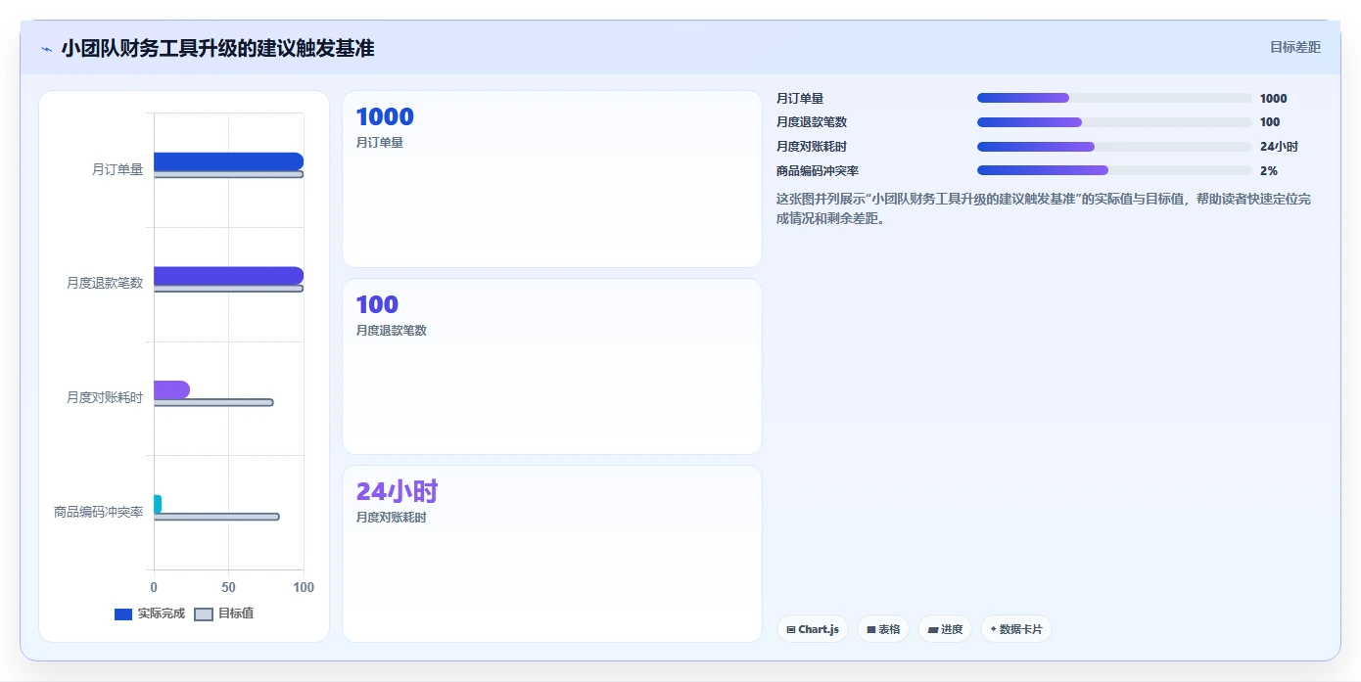Click the 2% value beside progress bar
This screenshot has width=1361, height=682.
[x=1269, y=171]
